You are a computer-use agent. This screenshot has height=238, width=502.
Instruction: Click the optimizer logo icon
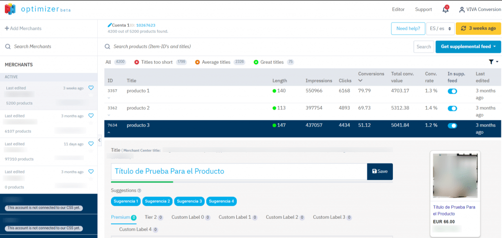click(10, 9)
